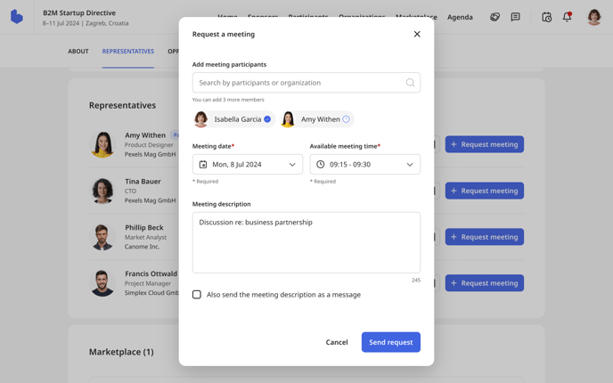Click the name Francis Ottwald

point(151,273)
